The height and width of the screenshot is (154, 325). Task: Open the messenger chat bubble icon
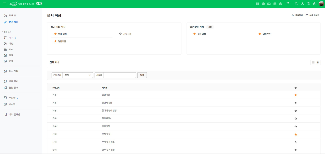(263, 4)
